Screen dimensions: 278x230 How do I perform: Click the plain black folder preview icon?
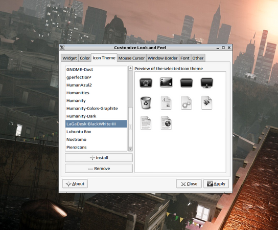tap(187, 83)
